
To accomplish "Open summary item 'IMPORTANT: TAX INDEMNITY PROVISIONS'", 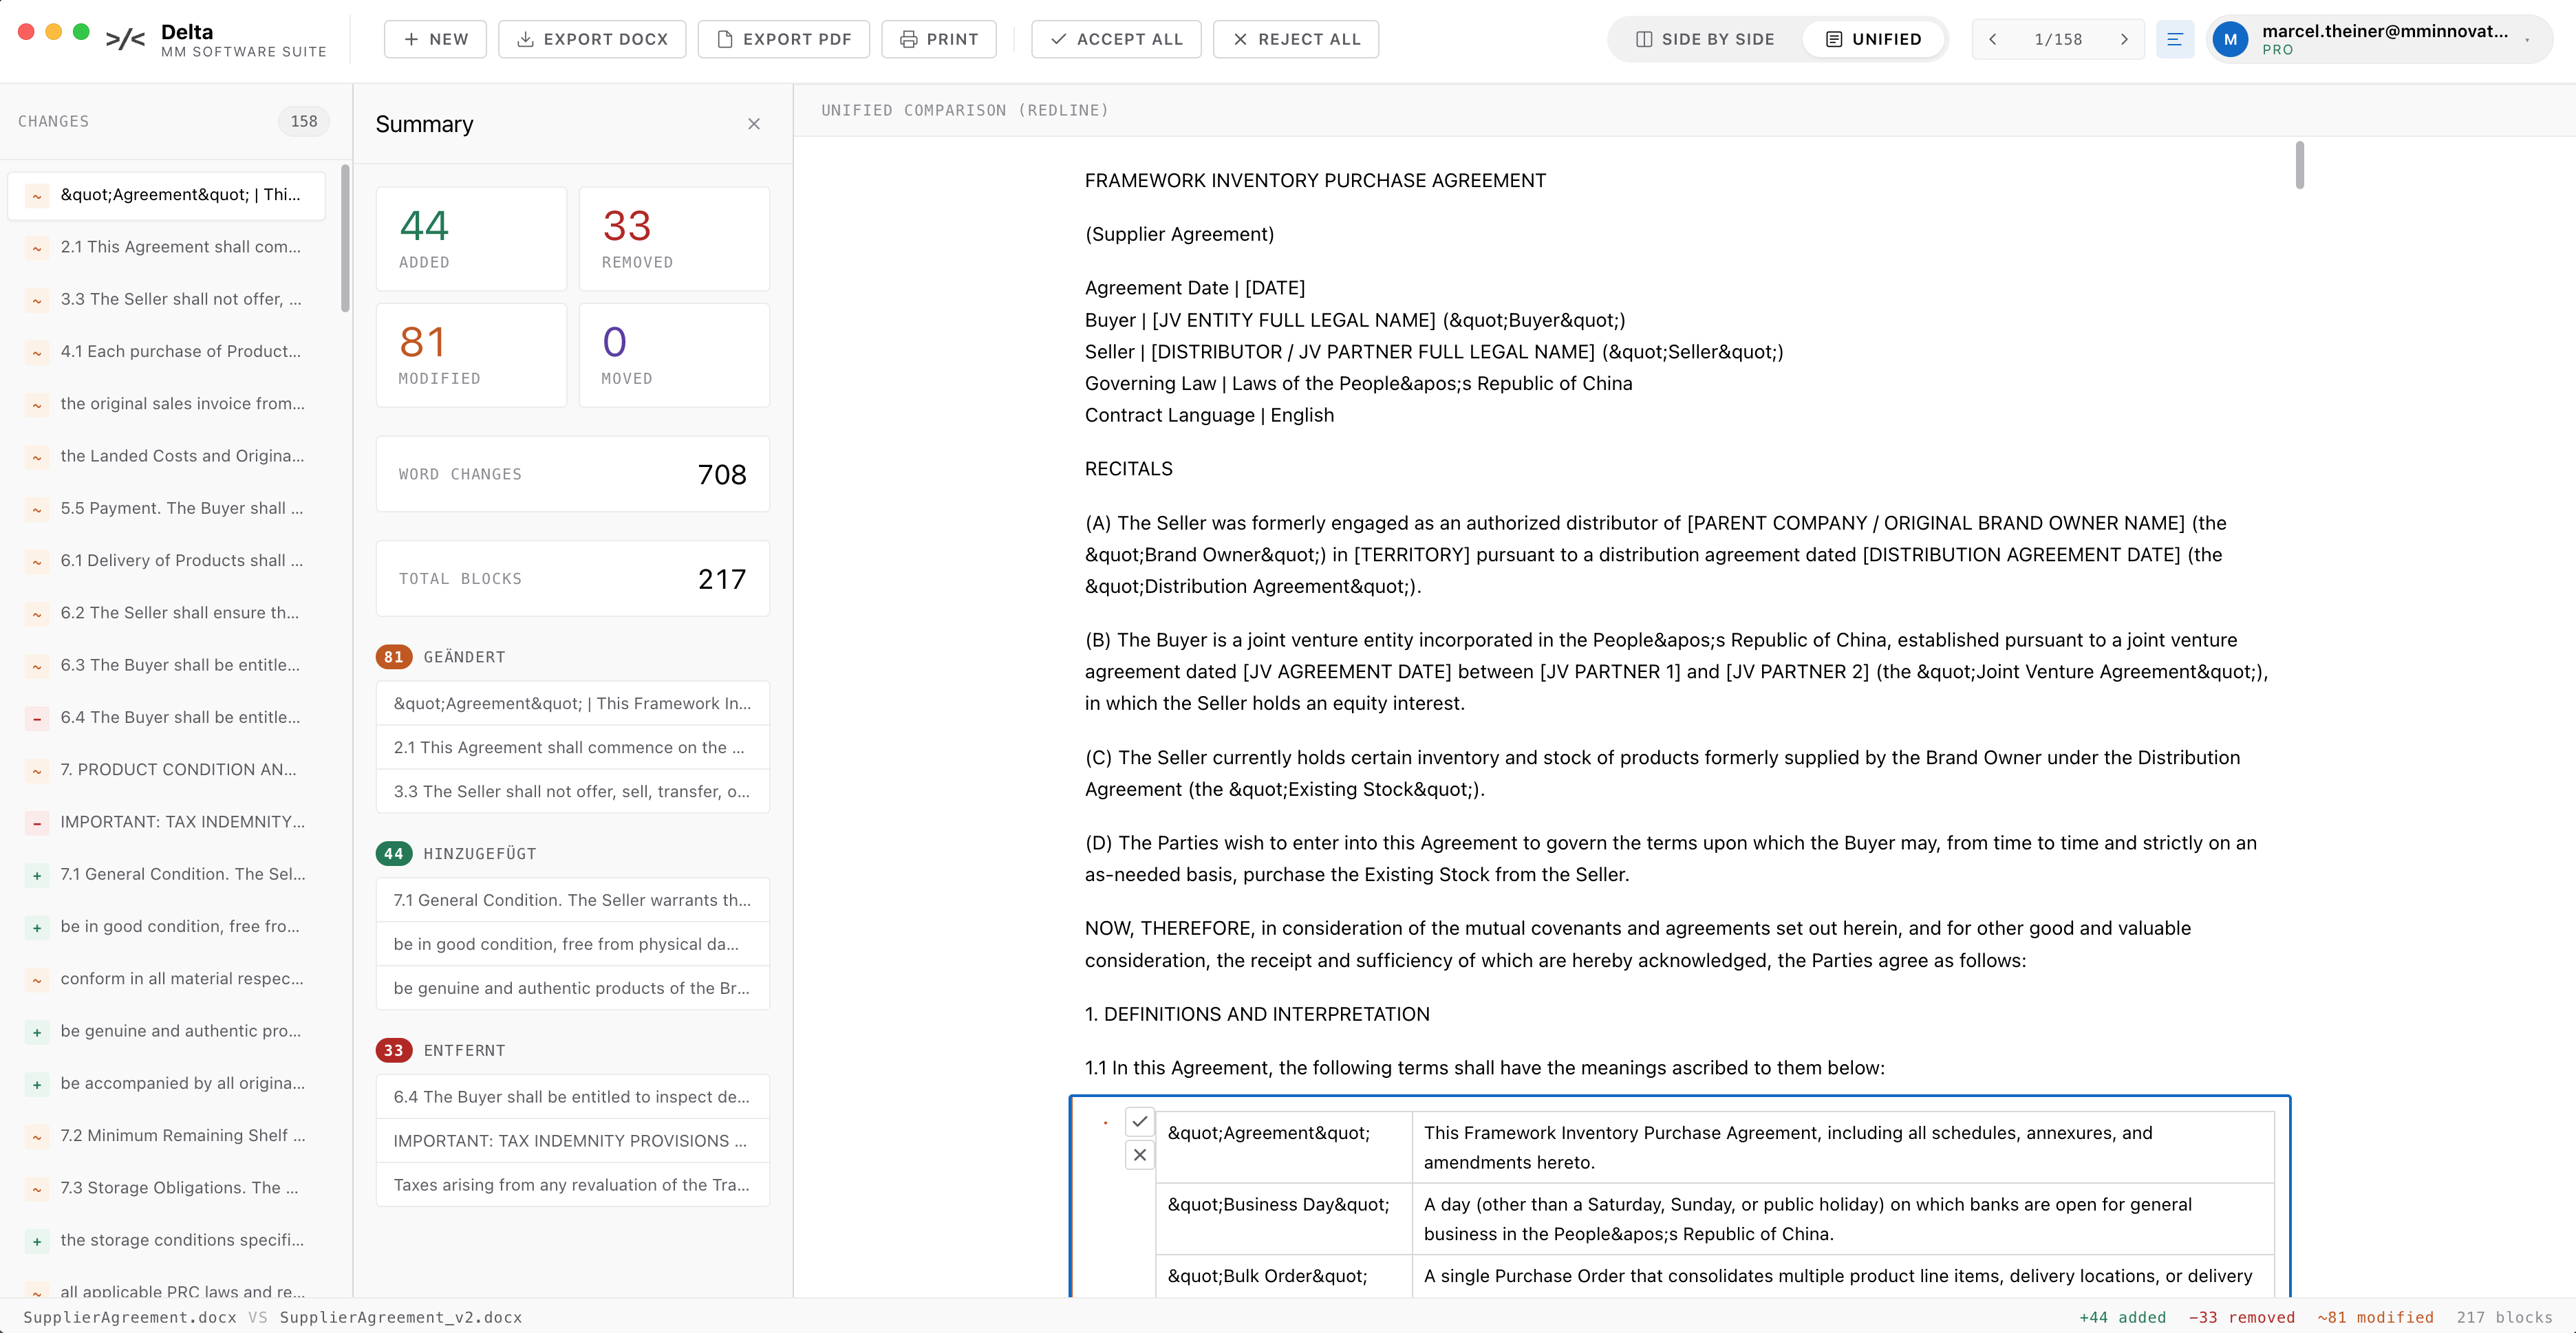I will 573,1141.
